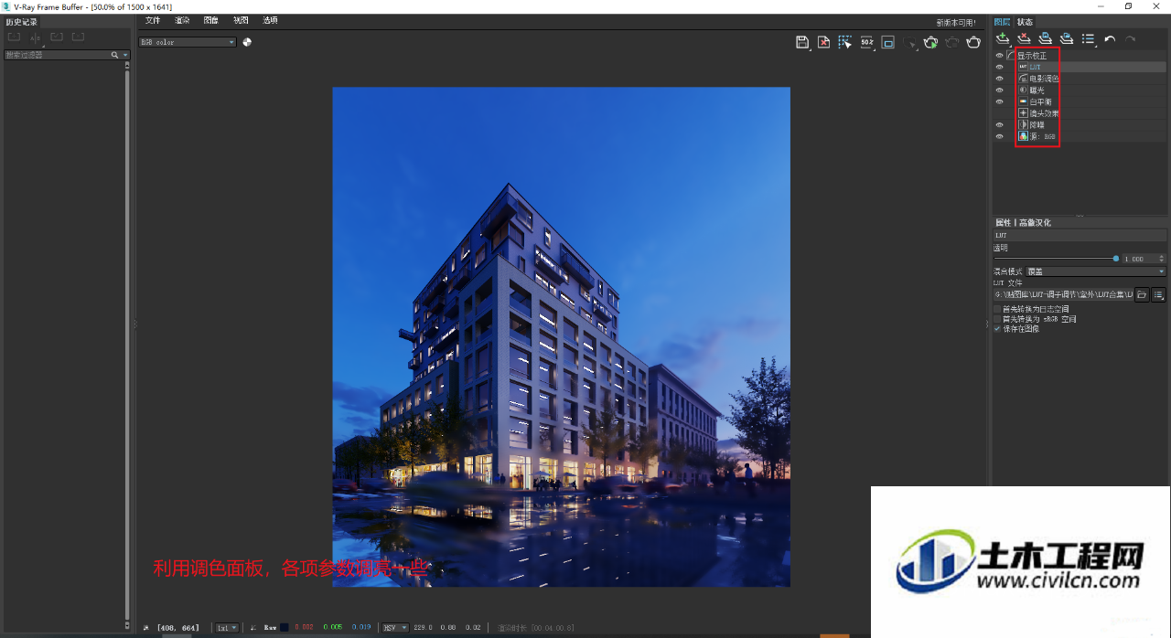1171x638 pixels.
Task: Hide the 白平衡 layer
Action: tap(999, 101)
